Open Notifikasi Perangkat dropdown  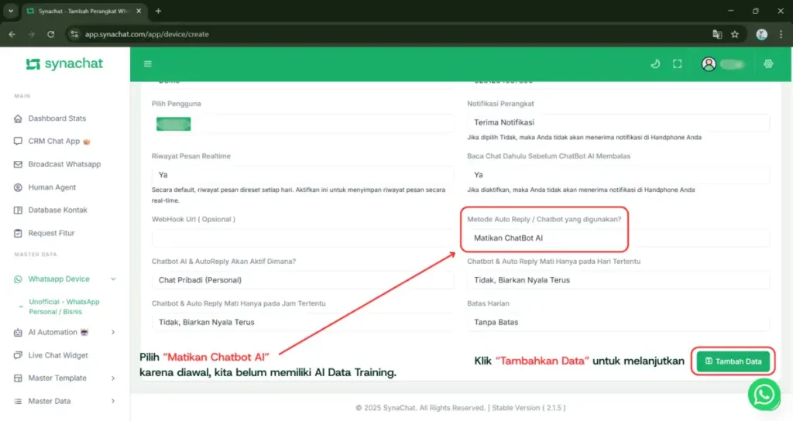618,122
